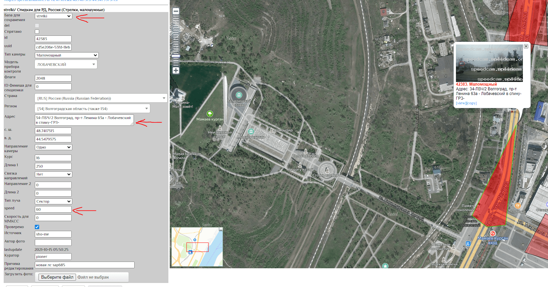Click the red Мамаев Курган station icon

(492, 233)
